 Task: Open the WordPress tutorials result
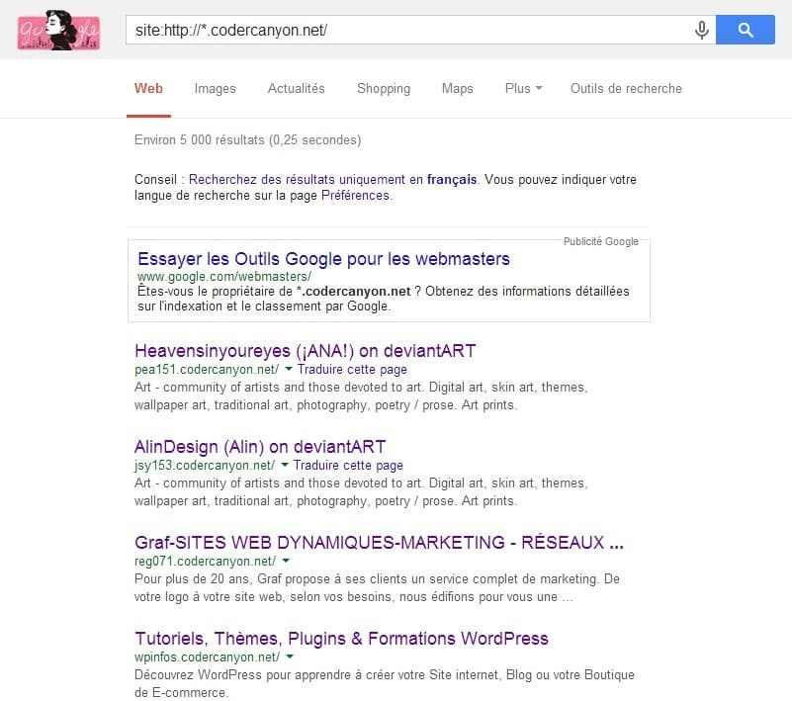341,639
